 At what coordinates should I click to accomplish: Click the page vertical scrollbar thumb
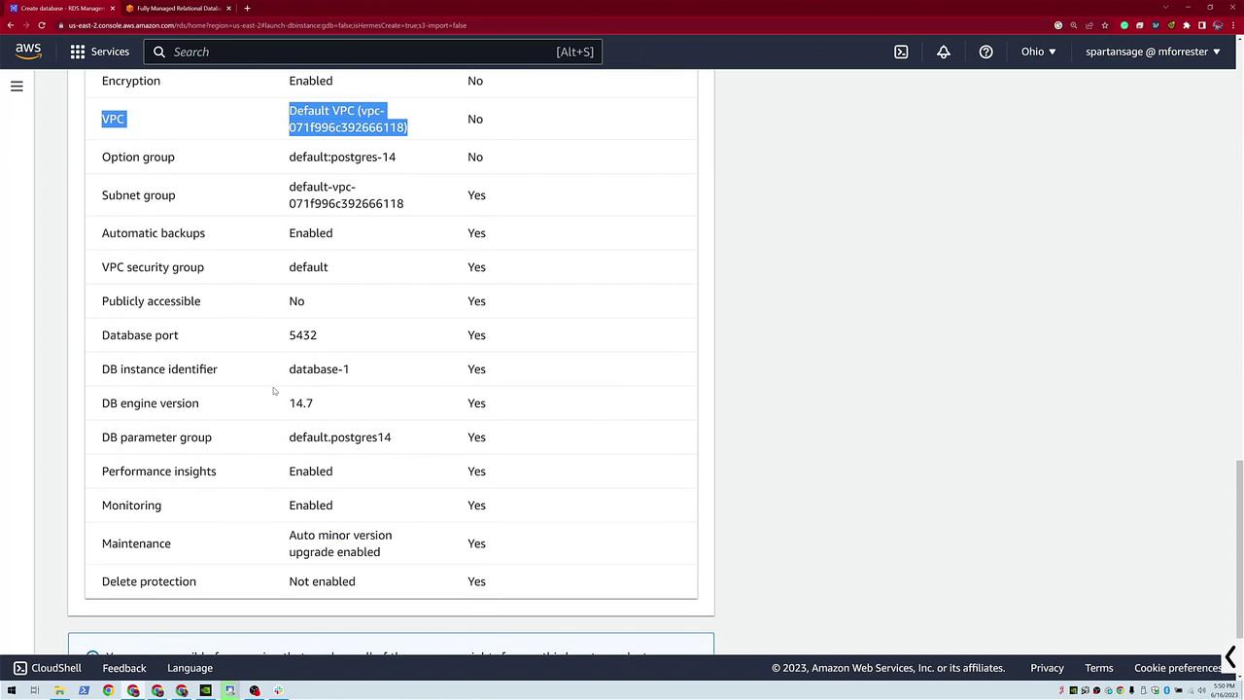[1238, 547]
